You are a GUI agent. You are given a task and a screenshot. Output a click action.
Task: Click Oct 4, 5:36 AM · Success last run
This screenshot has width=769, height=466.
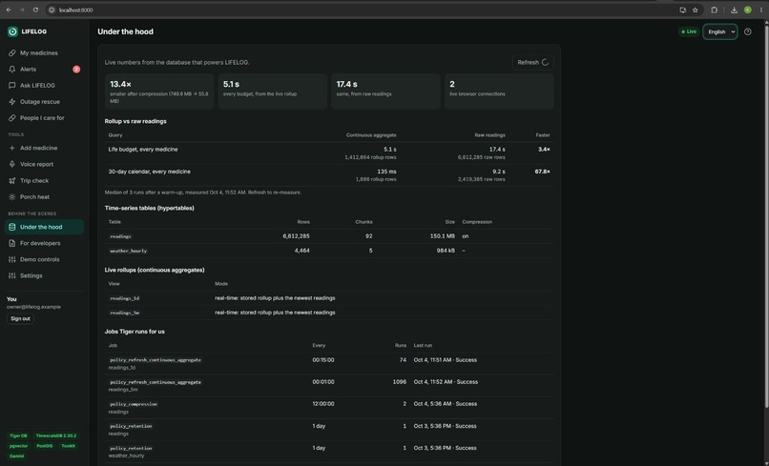445,404
